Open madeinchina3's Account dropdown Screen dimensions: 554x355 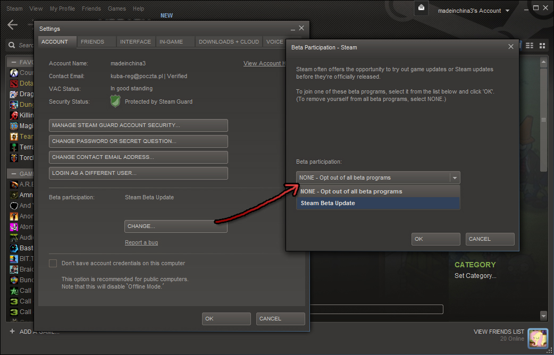[474, 11]
